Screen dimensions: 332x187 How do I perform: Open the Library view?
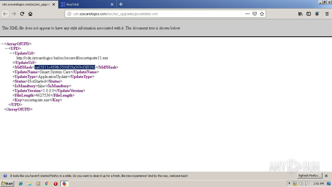pos(300,14)
